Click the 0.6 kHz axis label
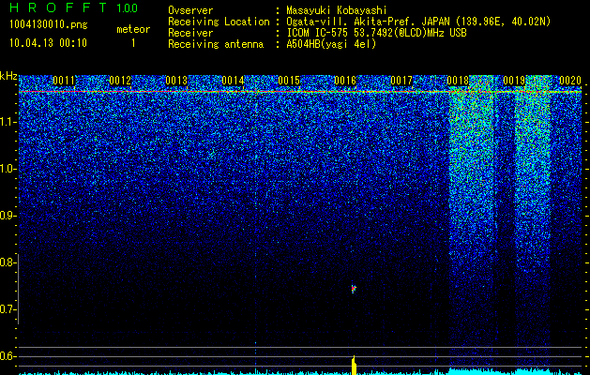590x375 pixels. coord(7,356)
